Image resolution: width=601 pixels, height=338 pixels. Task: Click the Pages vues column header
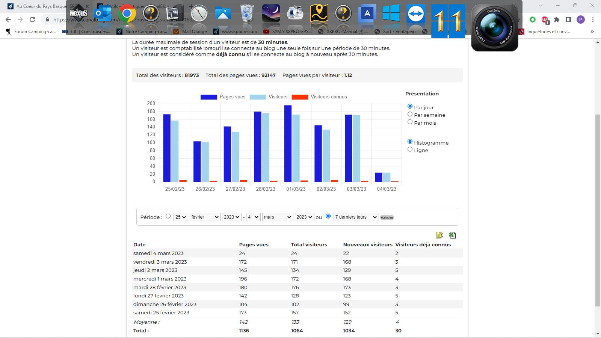point(254,244)
